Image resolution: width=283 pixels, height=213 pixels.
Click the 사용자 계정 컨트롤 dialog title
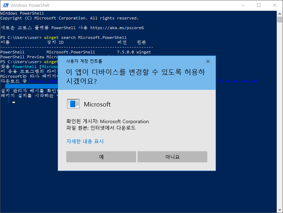coord(84,61)
